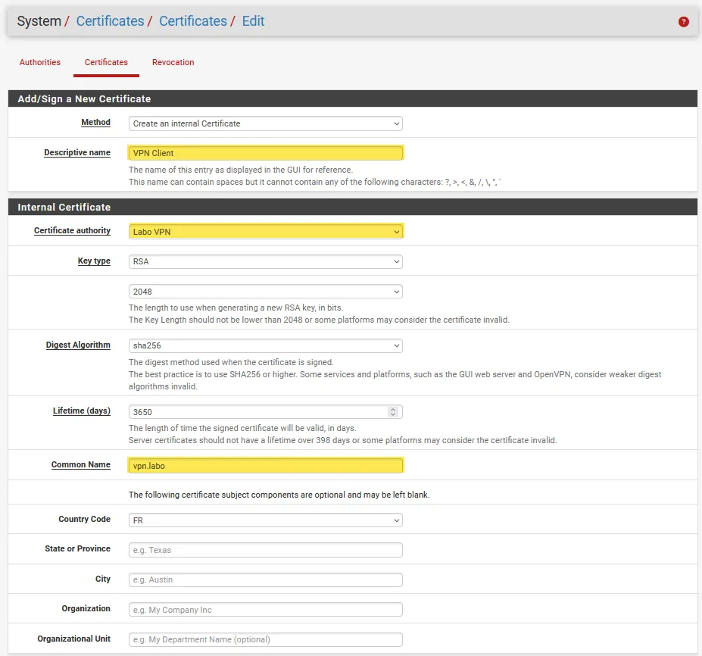Expand the Certificate authority dropdown
702x656 pixels.
[x=265, y=232]
